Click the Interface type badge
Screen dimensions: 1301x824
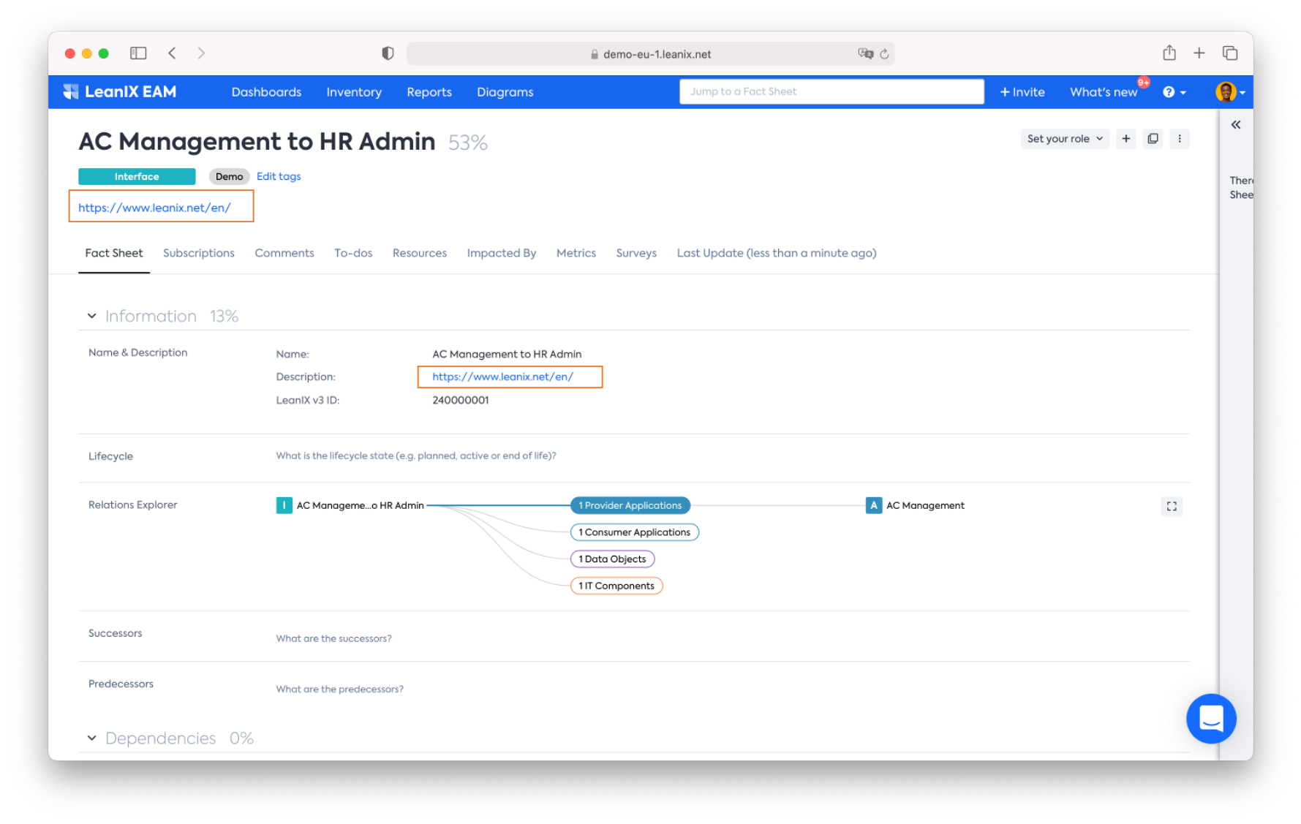pyautogui.click(x=137, y=176)
